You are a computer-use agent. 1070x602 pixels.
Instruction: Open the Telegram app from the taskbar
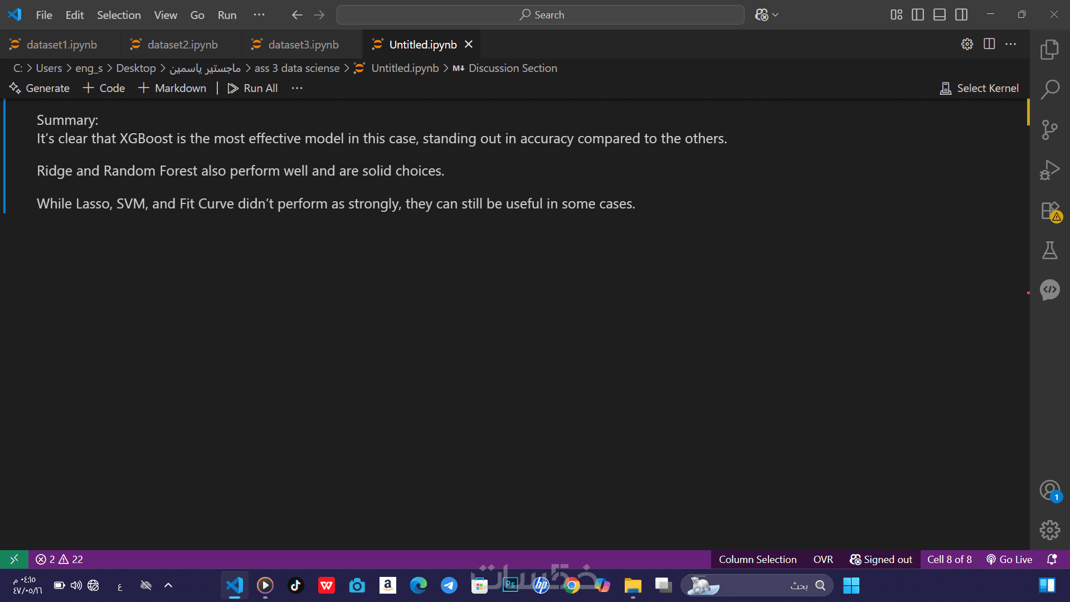click(449, 585)
